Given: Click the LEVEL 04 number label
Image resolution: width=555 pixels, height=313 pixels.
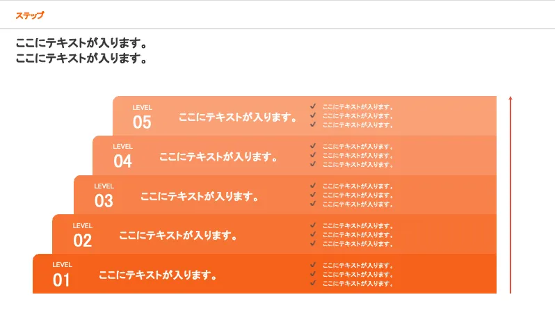Looking at the screenshot, I should pos(122,161).
